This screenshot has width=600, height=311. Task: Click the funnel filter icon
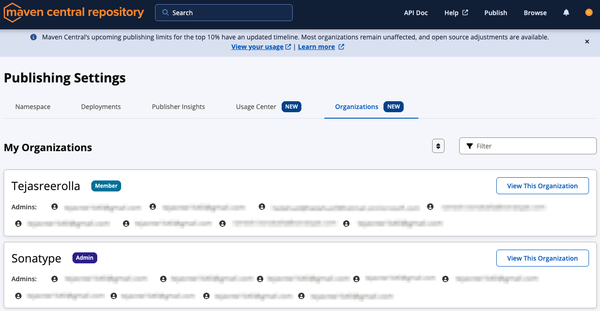click(x=470, y=146)
